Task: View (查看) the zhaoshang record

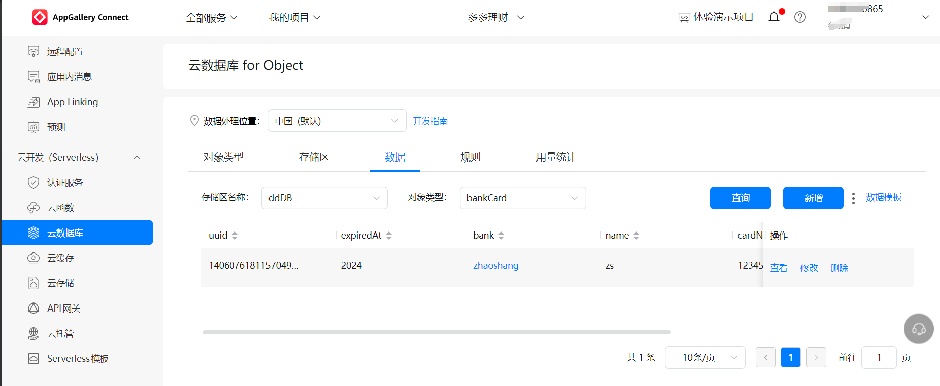Action: pos(779,268)
